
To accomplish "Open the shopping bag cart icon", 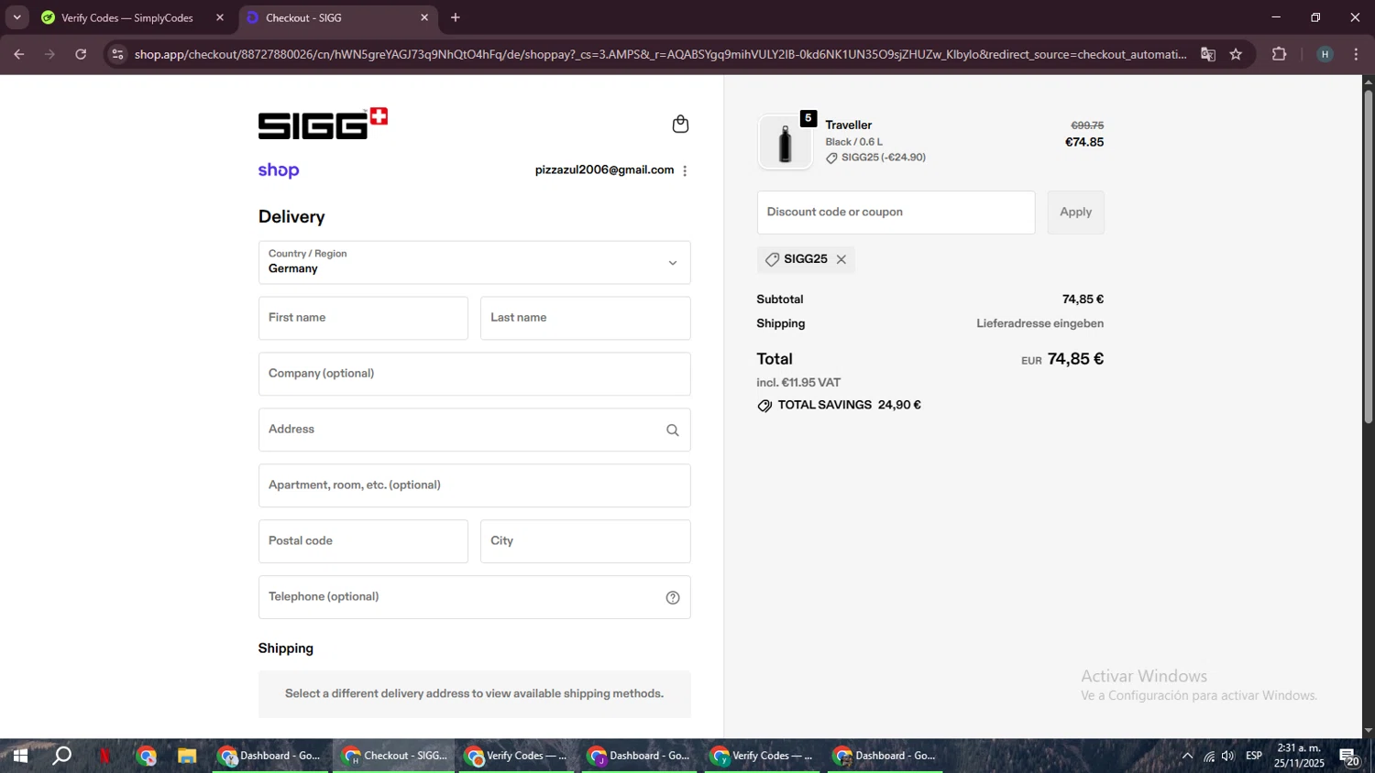I will point(680,124).
